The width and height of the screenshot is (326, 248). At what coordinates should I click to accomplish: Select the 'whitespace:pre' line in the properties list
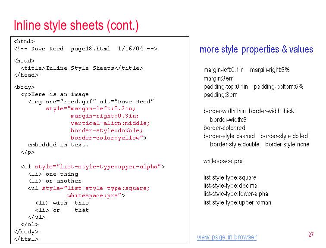(223, 161)
